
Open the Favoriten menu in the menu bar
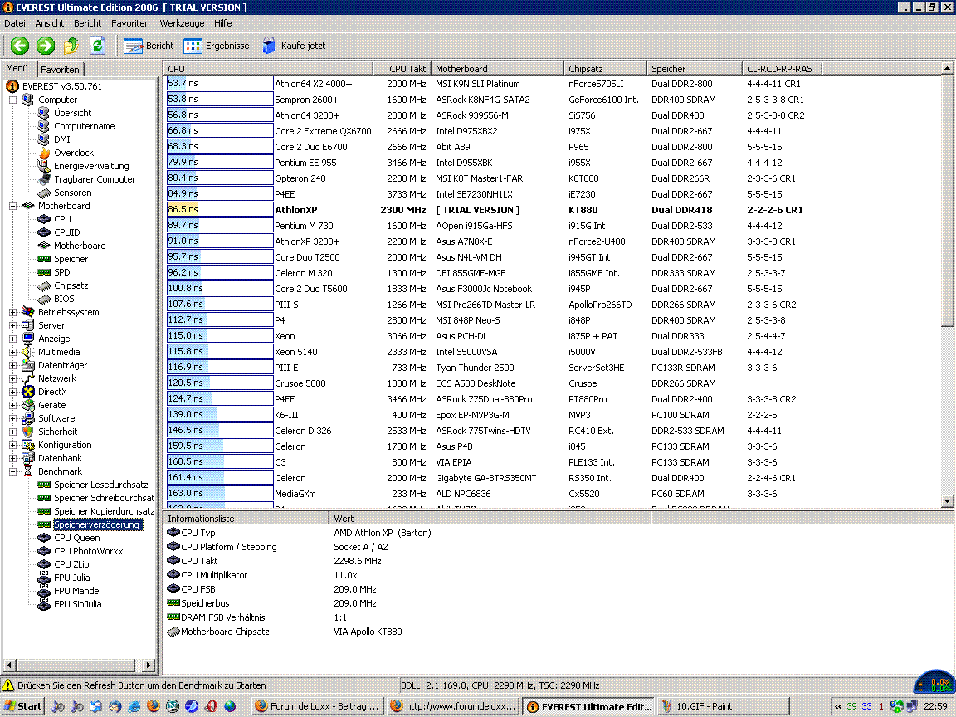(x=129, y=23)
